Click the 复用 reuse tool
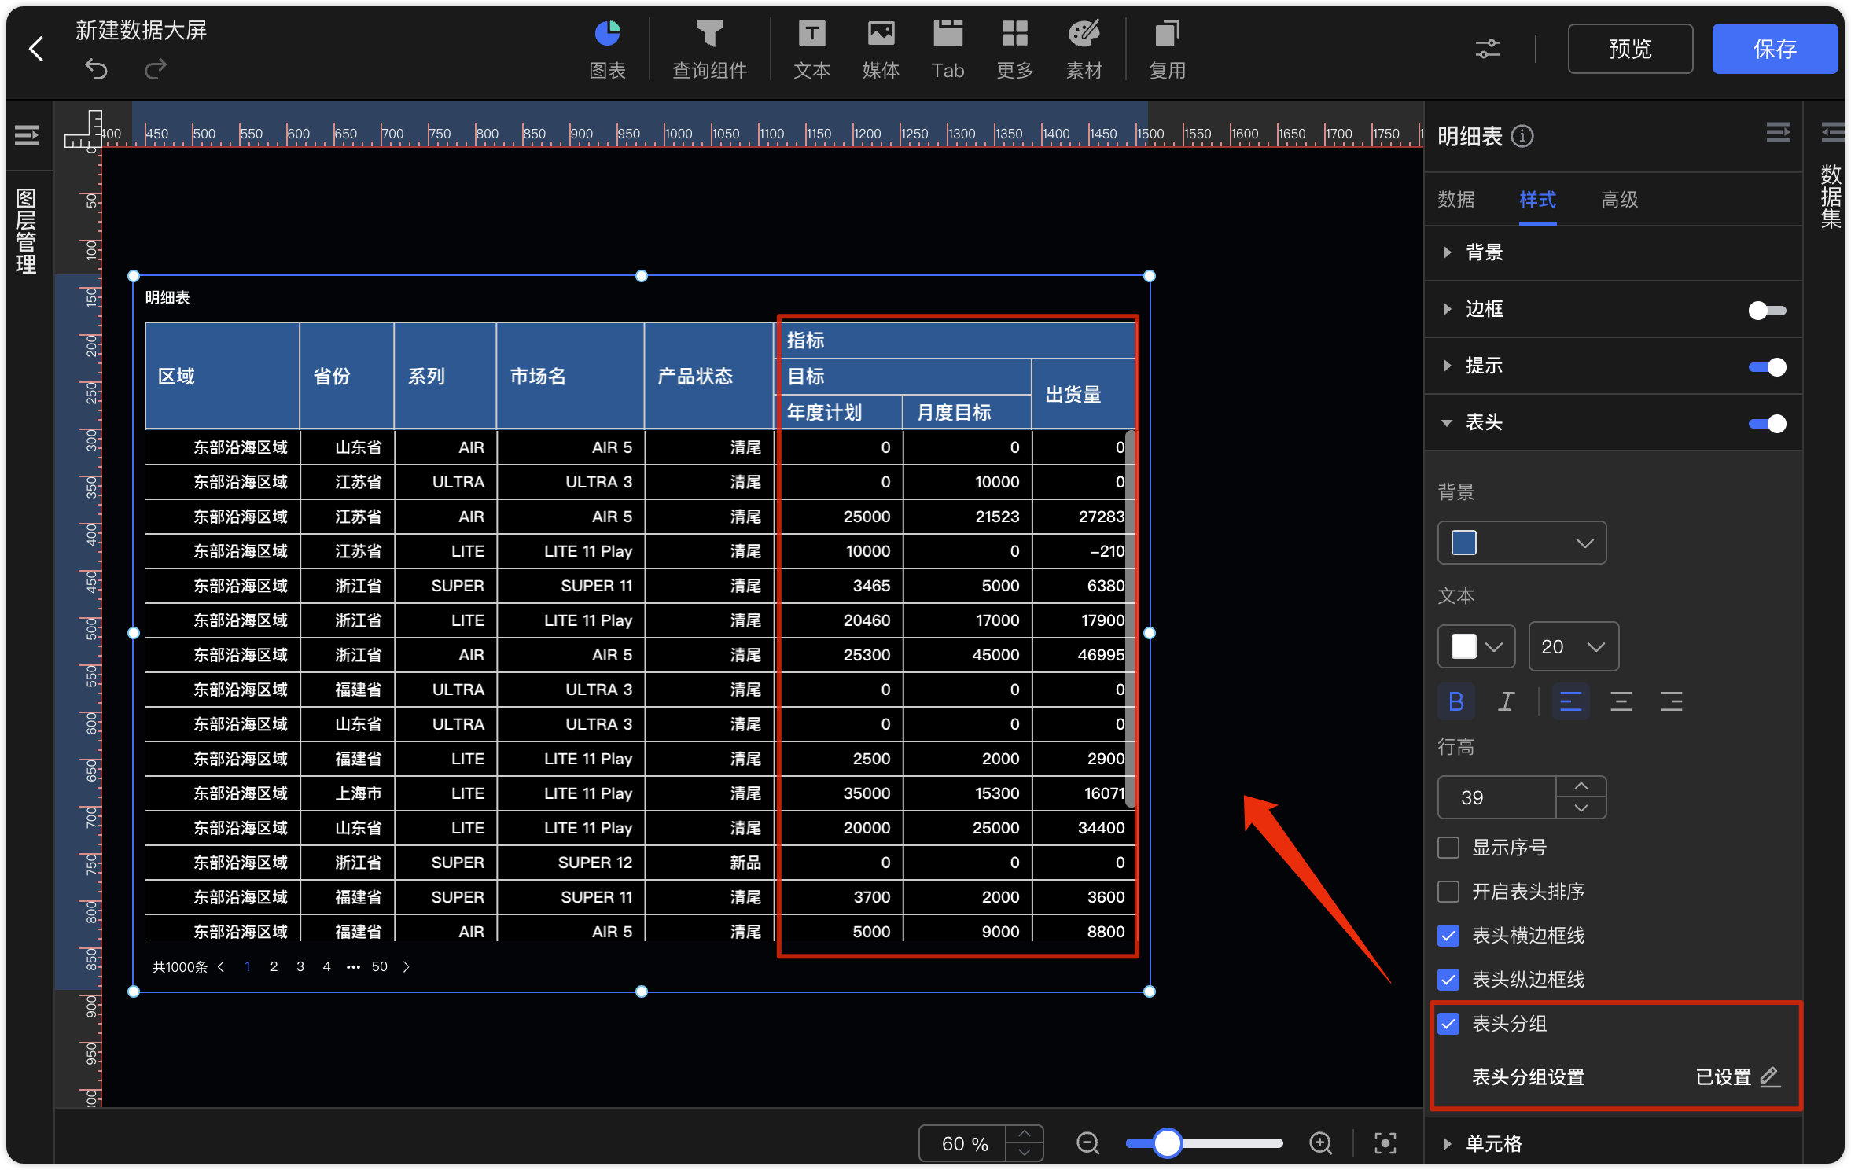 coord(1167,50)
